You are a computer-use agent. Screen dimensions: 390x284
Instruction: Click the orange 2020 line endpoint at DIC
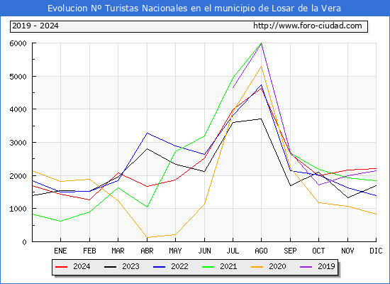[376, 214]
